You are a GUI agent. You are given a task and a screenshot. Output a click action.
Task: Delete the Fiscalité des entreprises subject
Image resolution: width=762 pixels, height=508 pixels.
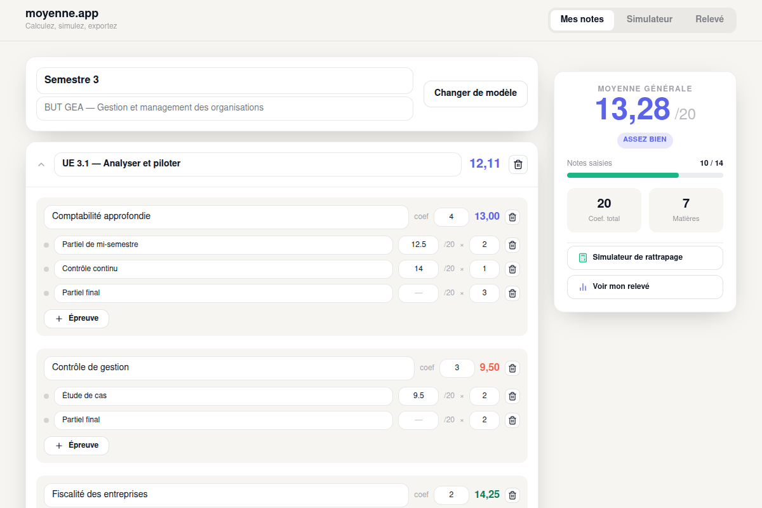[512, 495]
